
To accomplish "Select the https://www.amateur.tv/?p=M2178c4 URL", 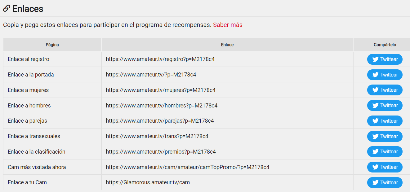I will 151,75.
